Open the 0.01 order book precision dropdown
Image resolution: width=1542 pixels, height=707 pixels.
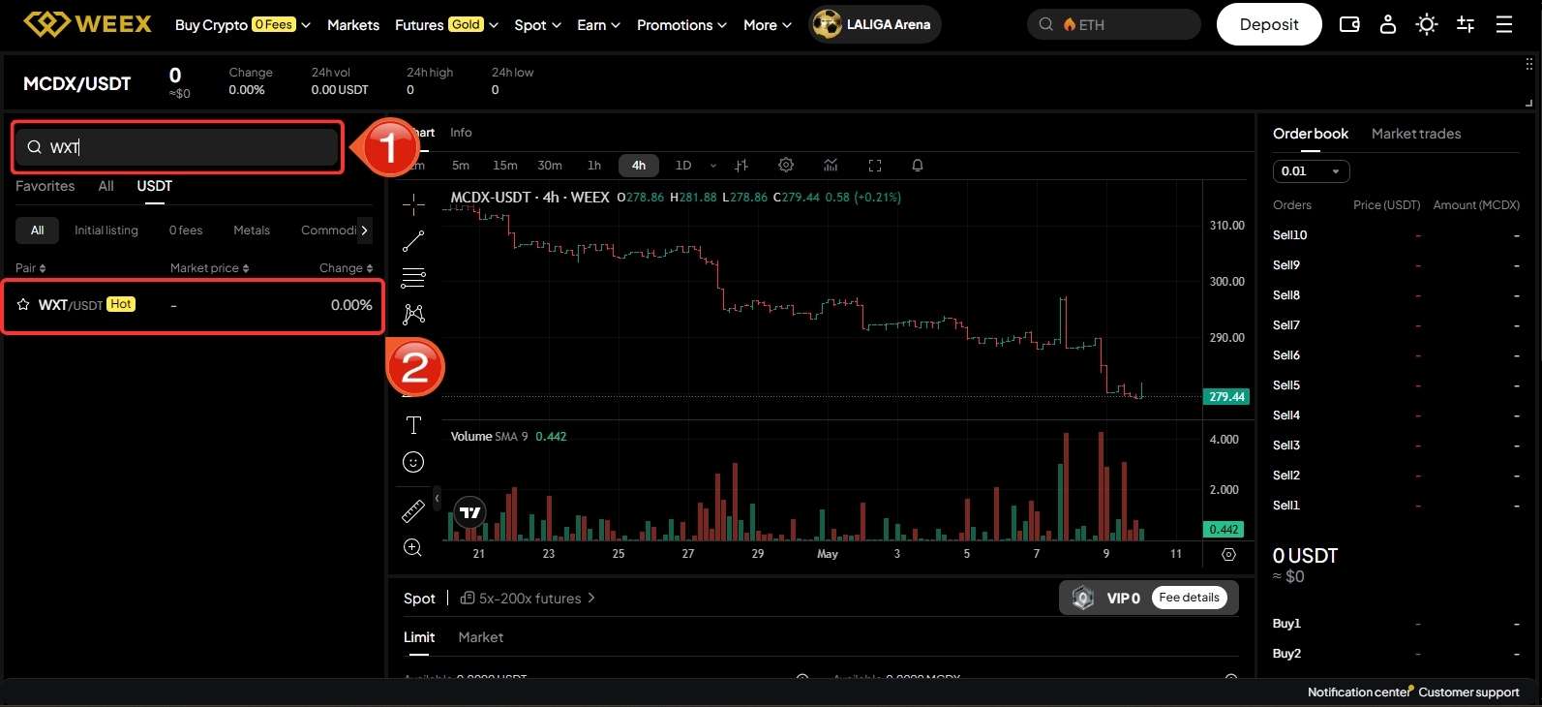click(1311, 171)
